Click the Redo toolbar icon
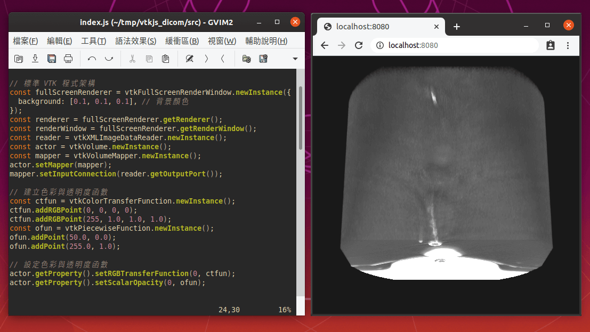 click(109, 59)
